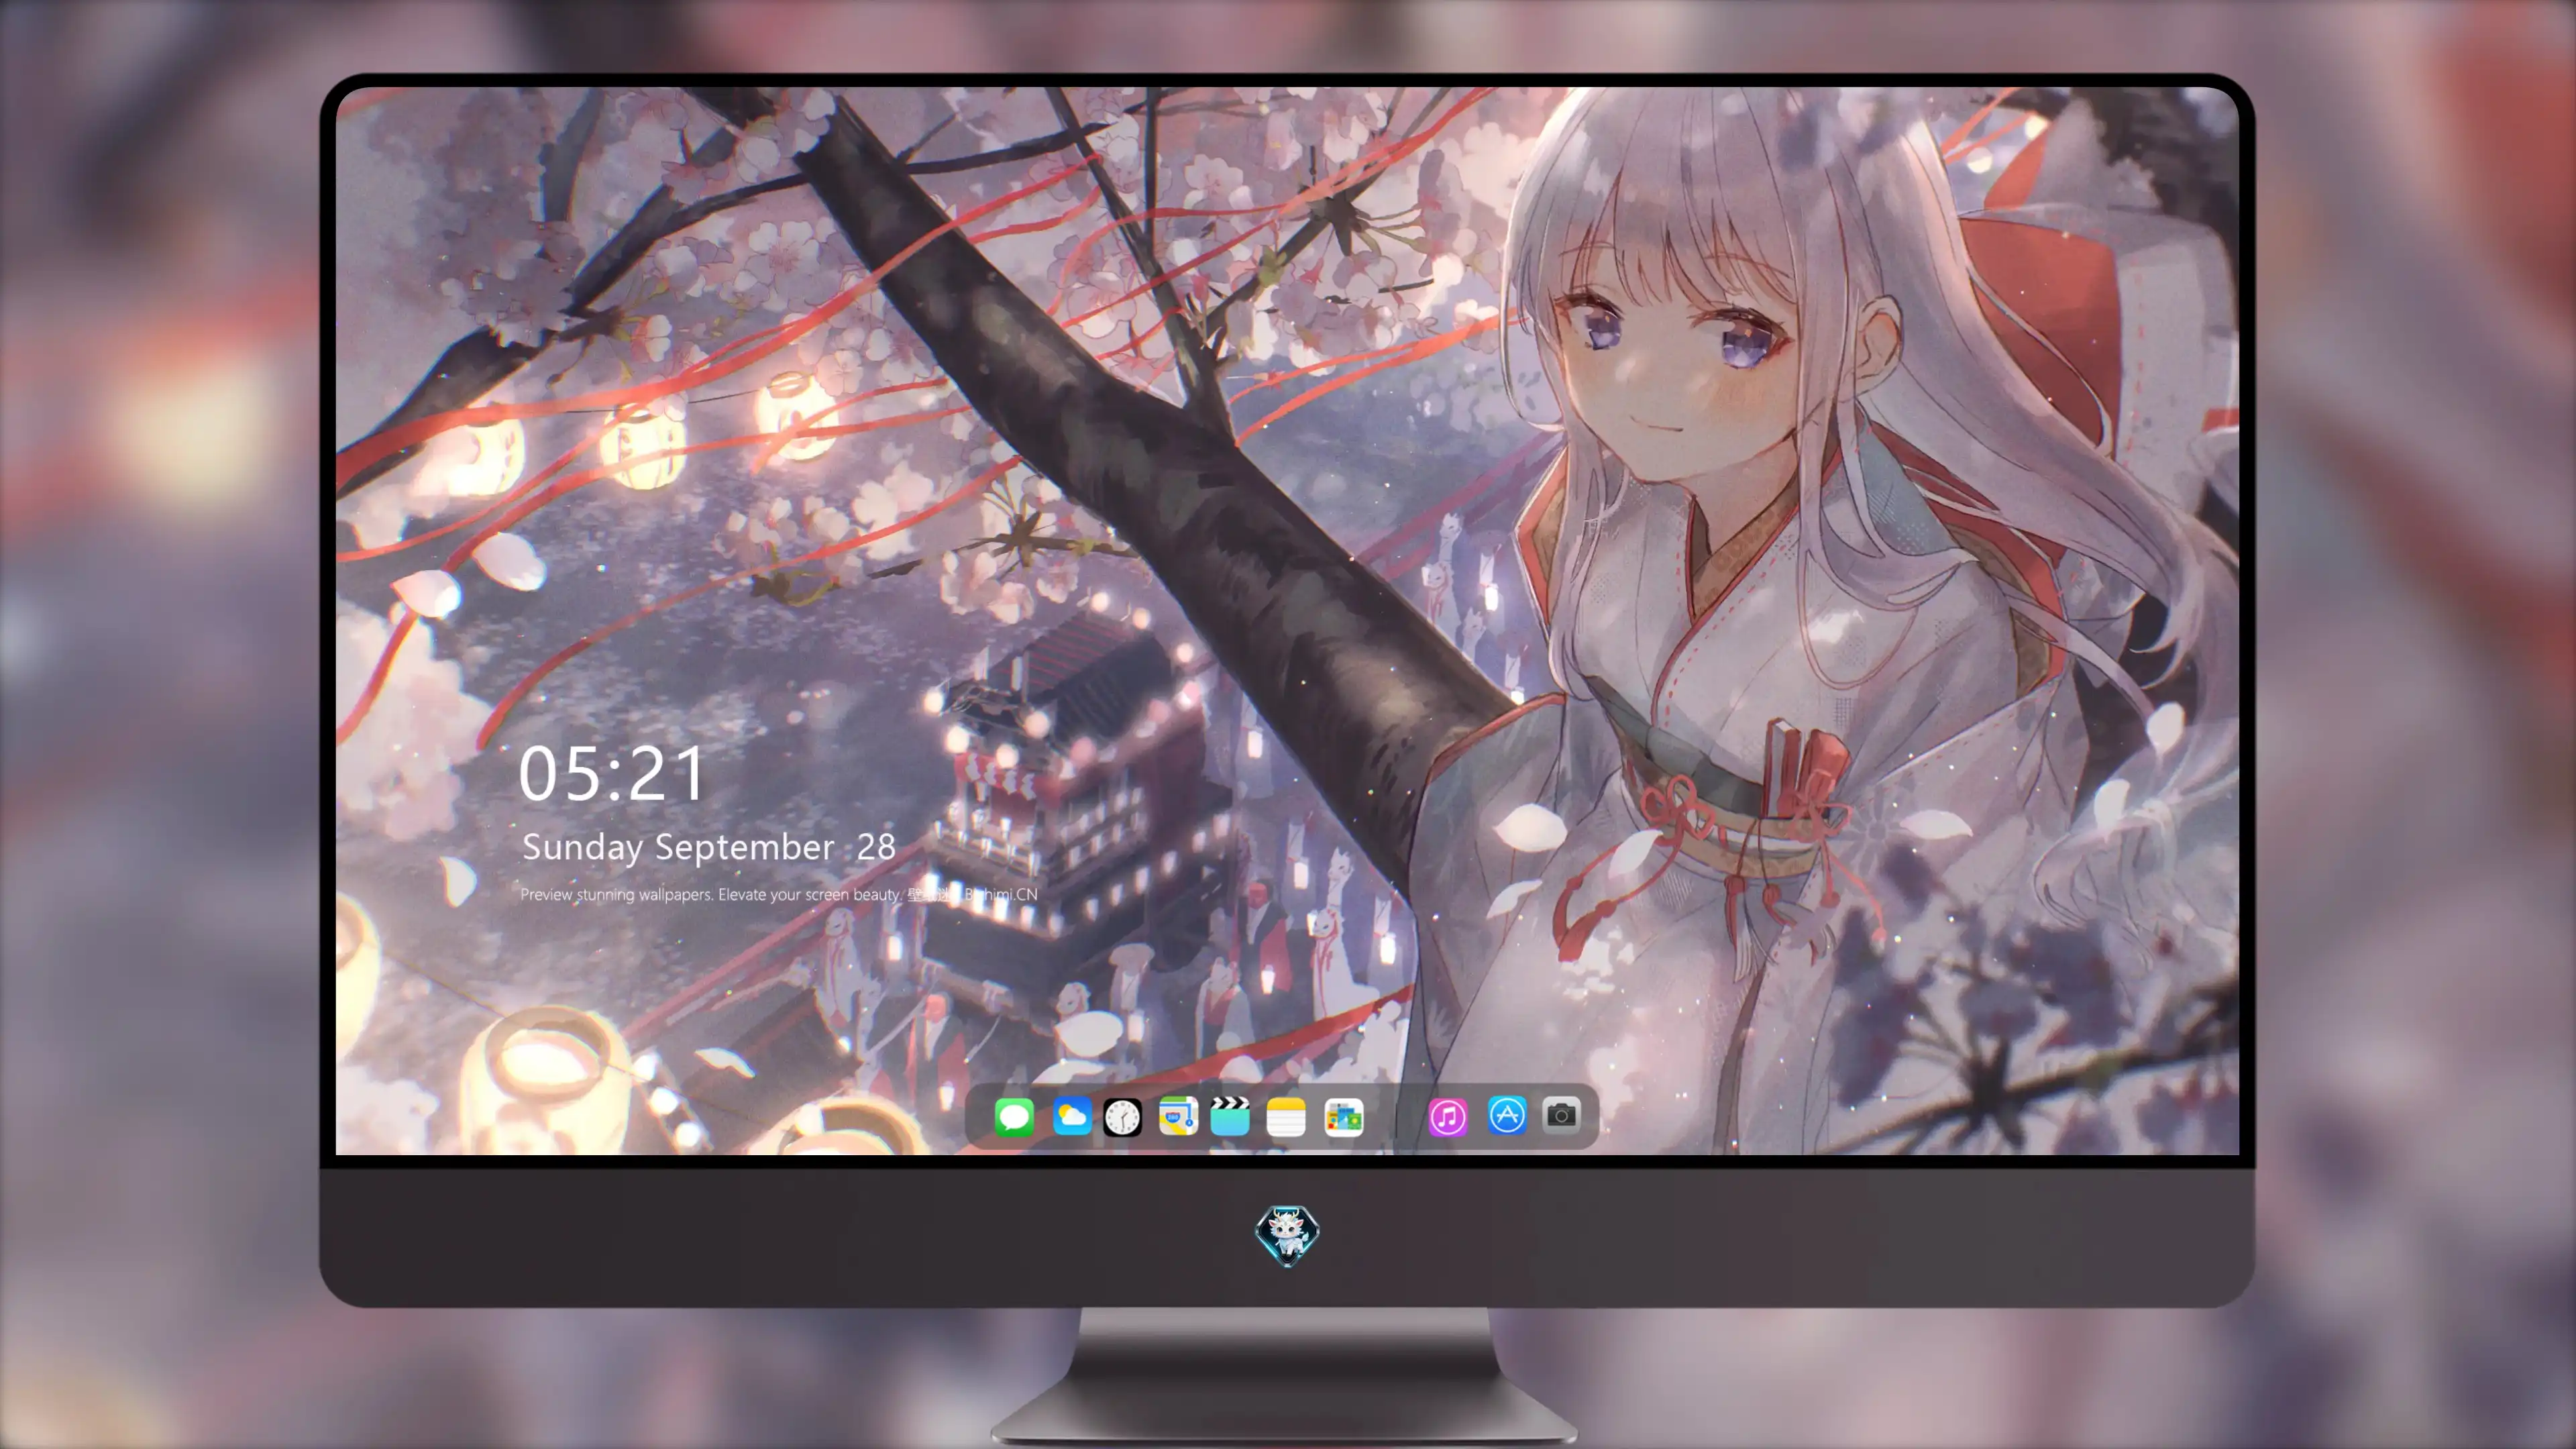The height and width of the screenshot is (1449, 2576).
Task: Click the Preview stunning wallpapers tagline
Action: [710, 894]
